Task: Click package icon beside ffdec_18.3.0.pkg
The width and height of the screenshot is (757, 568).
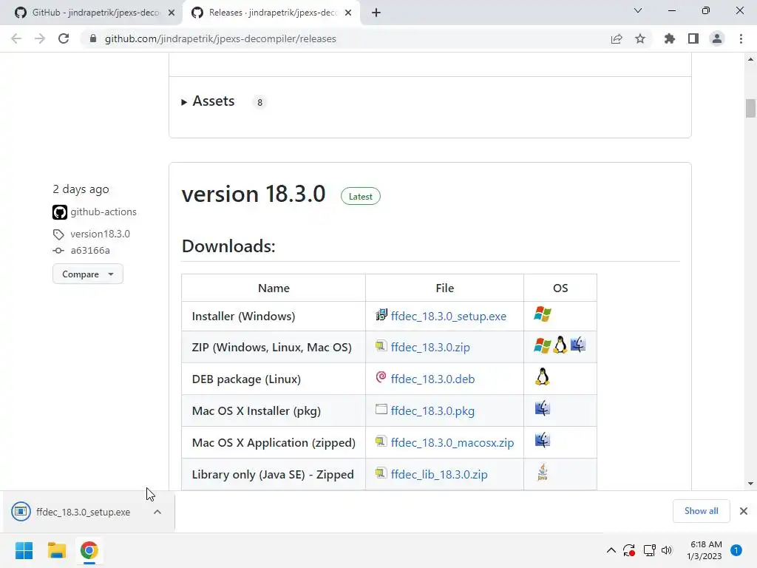Action: point(381,409)
